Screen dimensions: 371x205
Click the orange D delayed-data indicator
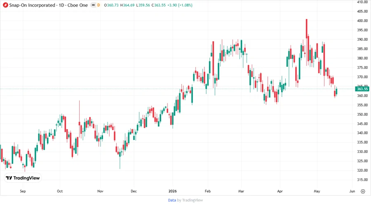(x=99, y=5)
